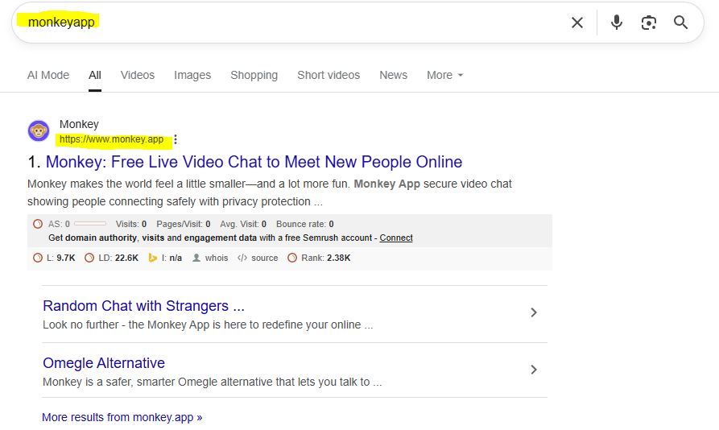Image resolution: width=719 pixels, height=430 pixels.
Task: Clear the search box with X icon
Action: pyautogui.click(x=576, y=23)
